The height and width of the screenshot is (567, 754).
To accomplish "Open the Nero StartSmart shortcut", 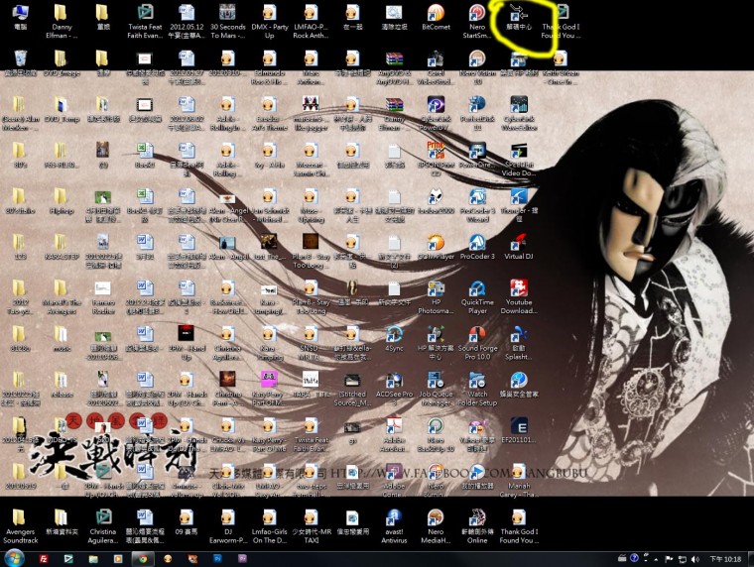I will point(477,14).
